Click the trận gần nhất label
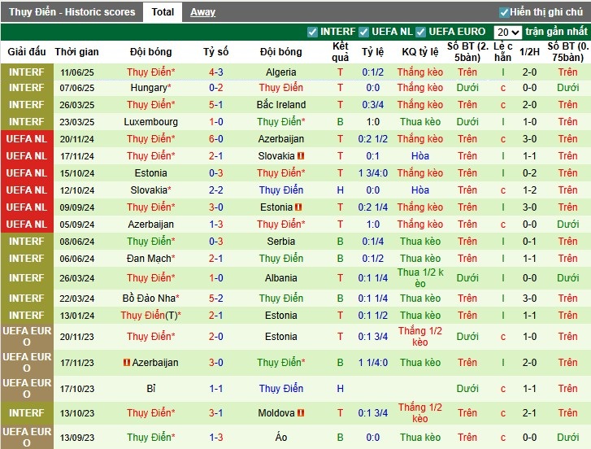Image resolution: width=591 pixels, height=449 pixels. tap(556, 31)
